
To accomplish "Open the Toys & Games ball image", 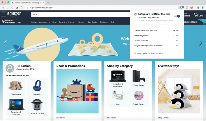I will pos(139,95).
